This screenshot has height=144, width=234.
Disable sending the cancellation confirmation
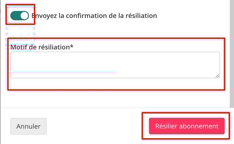pyautogui.click(x=19, y=16)
